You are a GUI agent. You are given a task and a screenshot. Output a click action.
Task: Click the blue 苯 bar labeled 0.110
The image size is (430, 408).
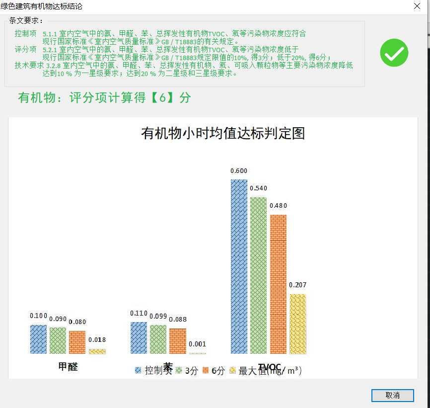click(139, 338)
